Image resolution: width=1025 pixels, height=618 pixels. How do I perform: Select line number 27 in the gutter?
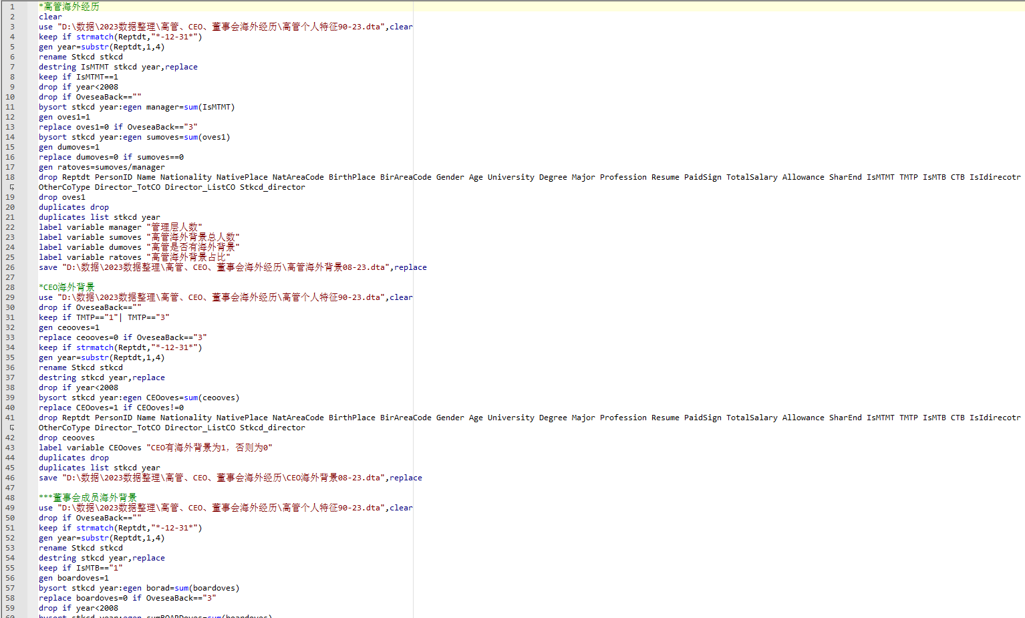[x=10, y=277]
